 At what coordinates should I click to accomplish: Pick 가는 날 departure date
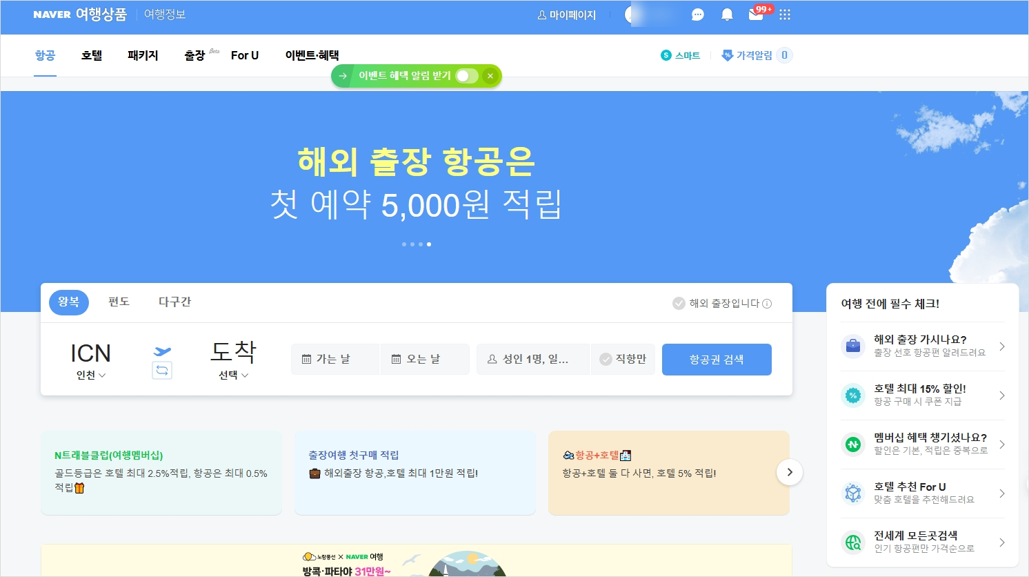coord(335,359)
